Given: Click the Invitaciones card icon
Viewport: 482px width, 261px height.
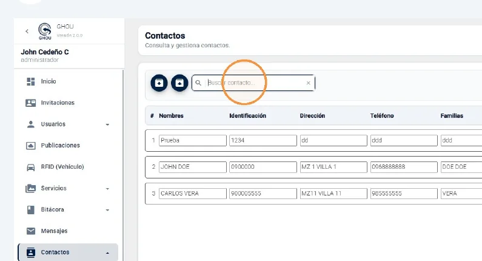Looking at the screenshot, I should click(x=31, y=103).
